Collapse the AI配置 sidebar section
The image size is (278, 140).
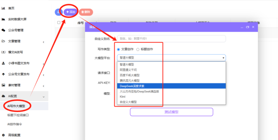coord(44,96)
